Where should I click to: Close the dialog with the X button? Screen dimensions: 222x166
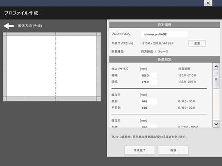coord(208,3)
